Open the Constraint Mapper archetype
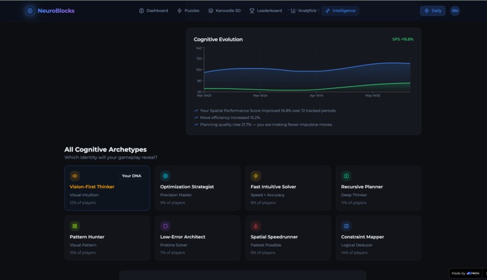This screenshot has height=280, width=487. (378, 238)
